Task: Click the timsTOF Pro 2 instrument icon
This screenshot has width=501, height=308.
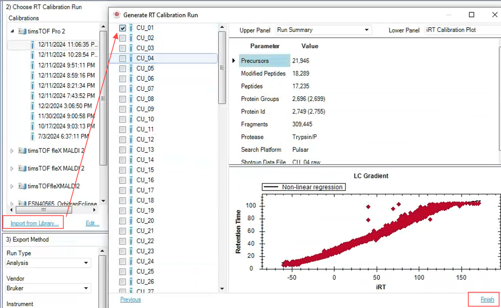Action: [22, 31]
